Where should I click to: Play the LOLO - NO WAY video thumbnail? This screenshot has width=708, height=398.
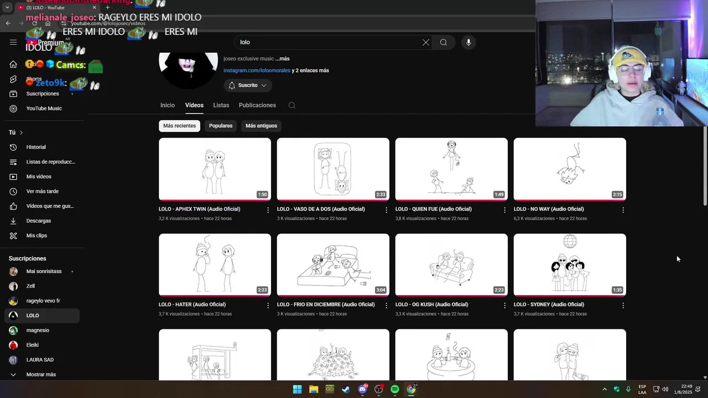tap(570, 169)
